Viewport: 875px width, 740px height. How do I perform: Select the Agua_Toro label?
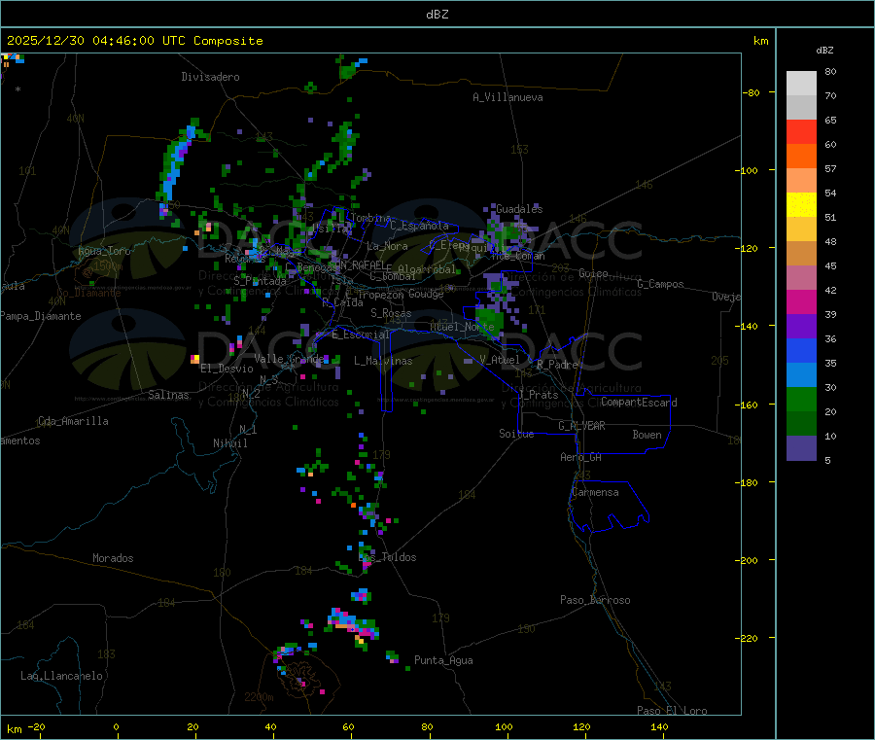(104, 251)
